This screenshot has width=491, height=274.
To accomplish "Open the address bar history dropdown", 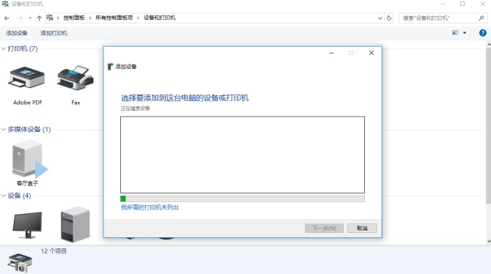I will (380, 18).
